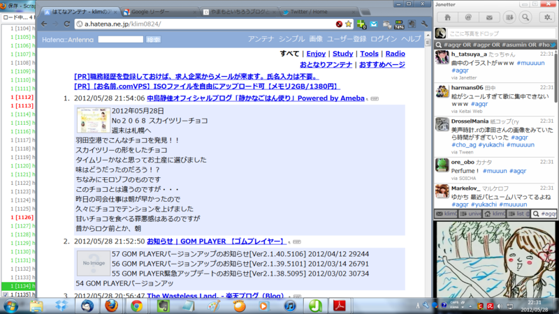Click the お名前.comVPS PR link

(207, 87)
